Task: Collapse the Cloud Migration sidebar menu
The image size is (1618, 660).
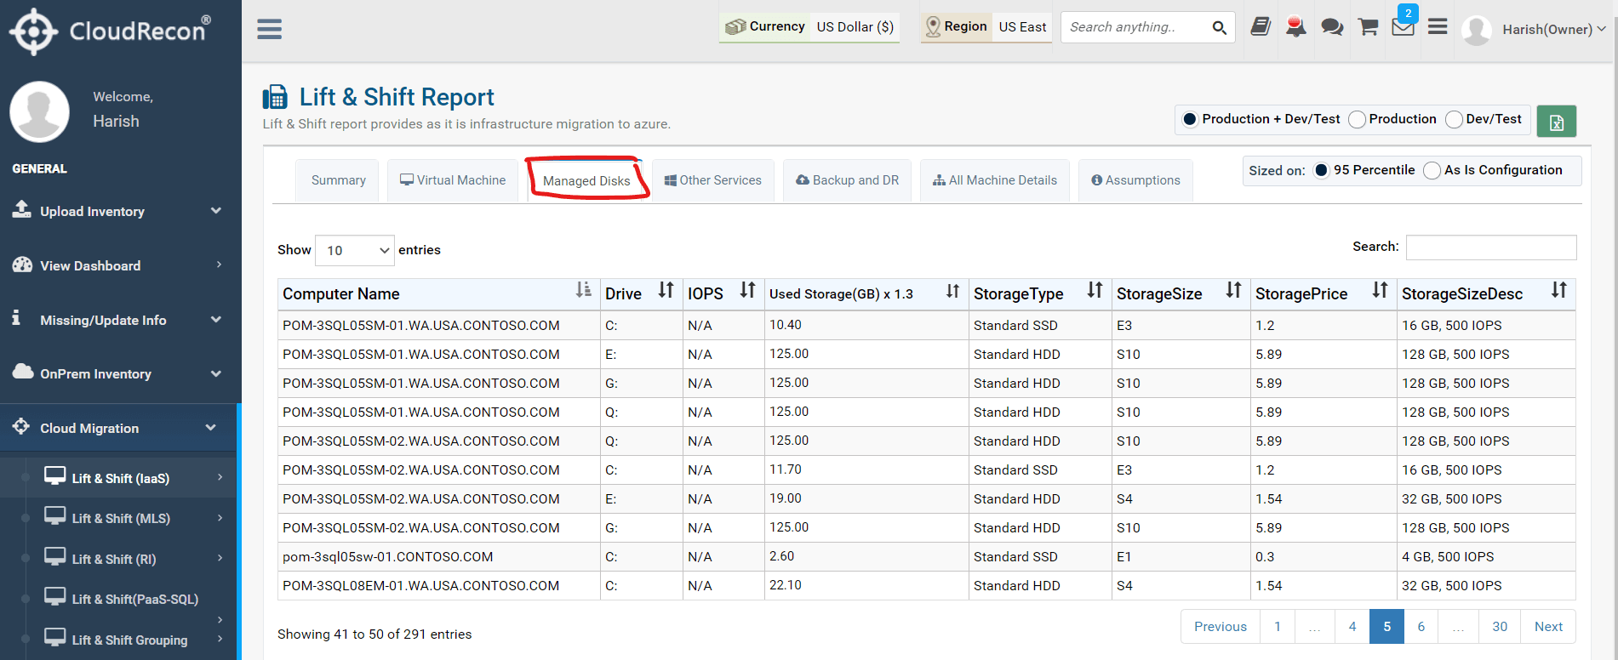Action: click(119, 428)
